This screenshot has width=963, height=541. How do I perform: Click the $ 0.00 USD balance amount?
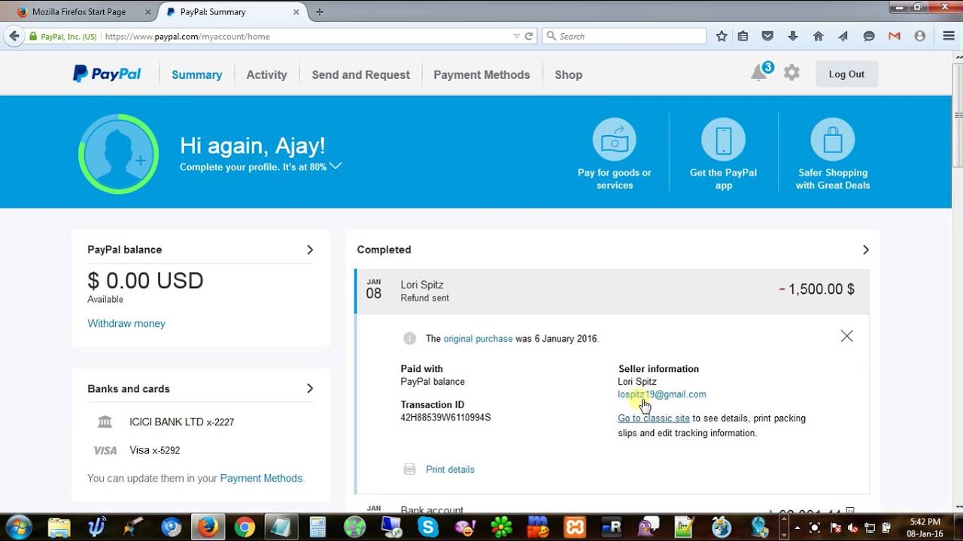145,281
